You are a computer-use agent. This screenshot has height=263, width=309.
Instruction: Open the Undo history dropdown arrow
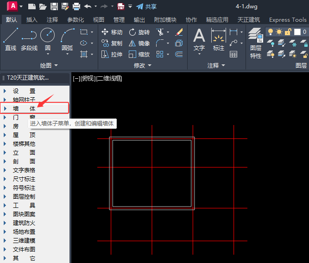tap(95, 6)
